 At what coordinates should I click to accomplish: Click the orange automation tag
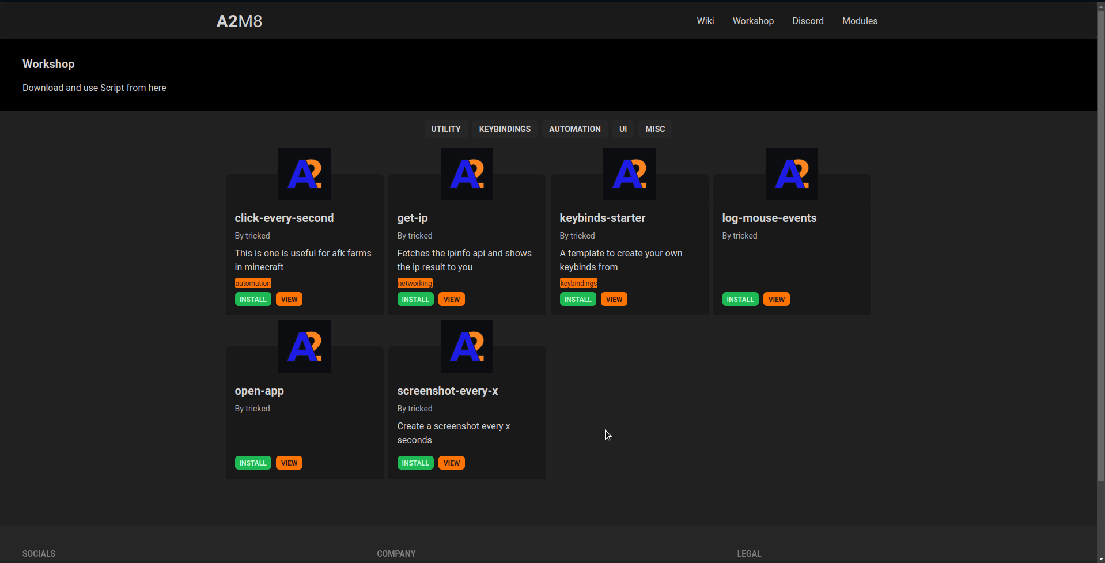tap(253, 284)
